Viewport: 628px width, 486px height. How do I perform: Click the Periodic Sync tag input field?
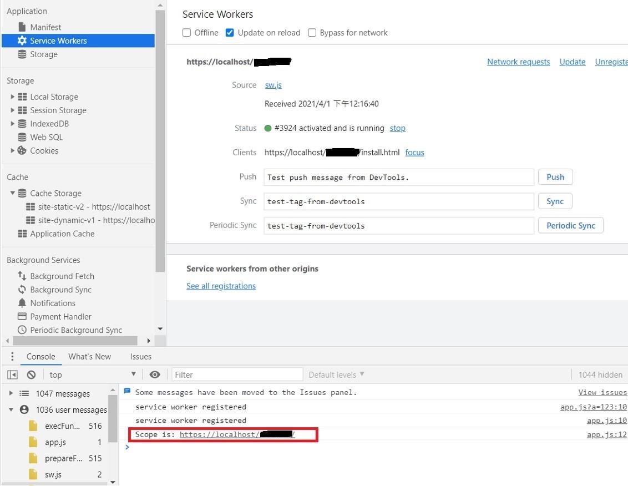click(x=398, y=226)
